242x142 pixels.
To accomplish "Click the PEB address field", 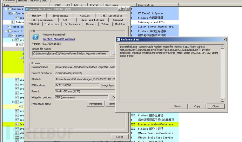I will point(77,85).
